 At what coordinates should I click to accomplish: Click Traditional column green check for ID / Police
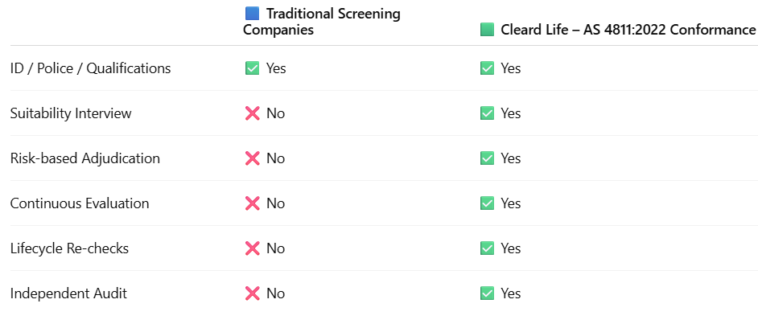tap(253, 68)
